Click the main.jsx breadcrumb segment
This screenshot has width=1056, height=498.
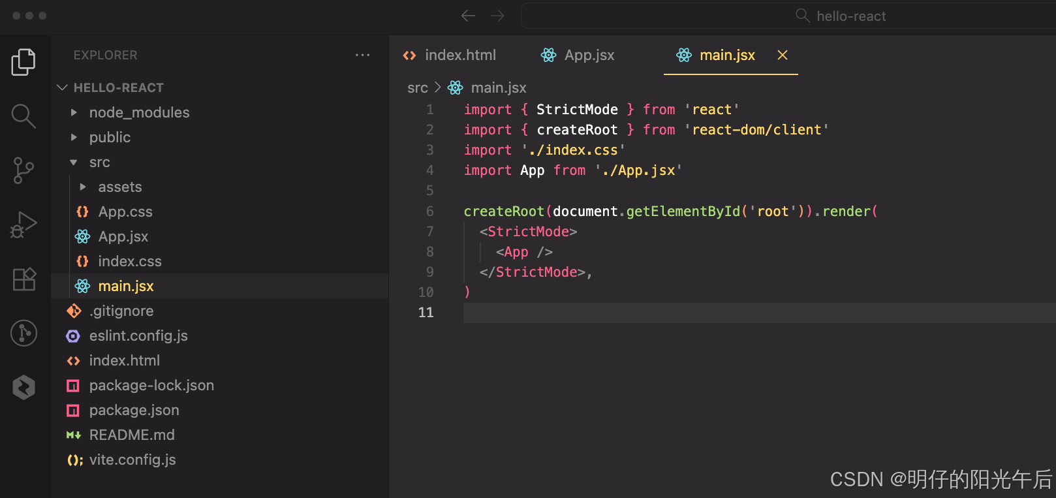499,87
